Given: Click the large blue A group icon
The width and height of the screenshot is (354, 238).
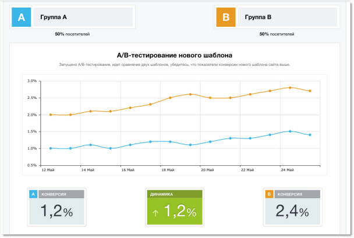Looking at the screenshot, I should 22,17.
